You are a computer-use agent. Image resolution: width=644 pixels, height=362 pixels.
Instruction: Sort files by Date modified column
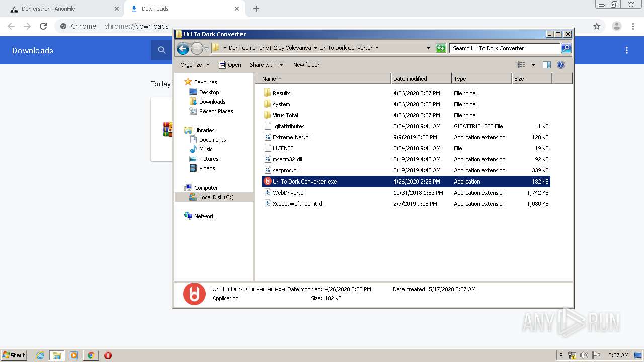421,79
